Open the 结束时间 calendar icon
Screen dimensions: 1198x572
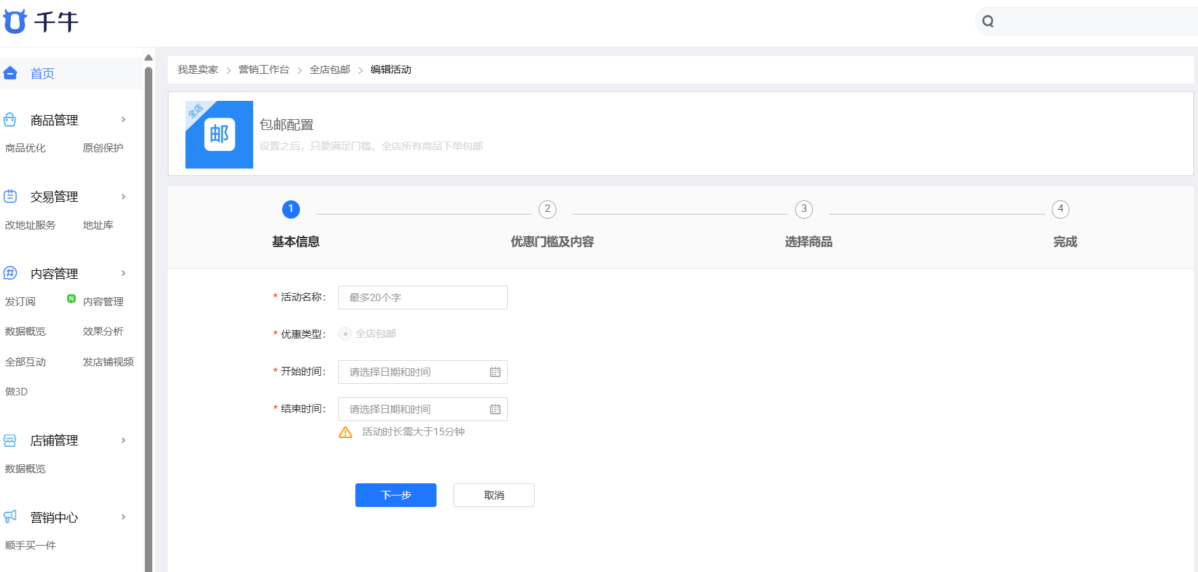point(495,410)
